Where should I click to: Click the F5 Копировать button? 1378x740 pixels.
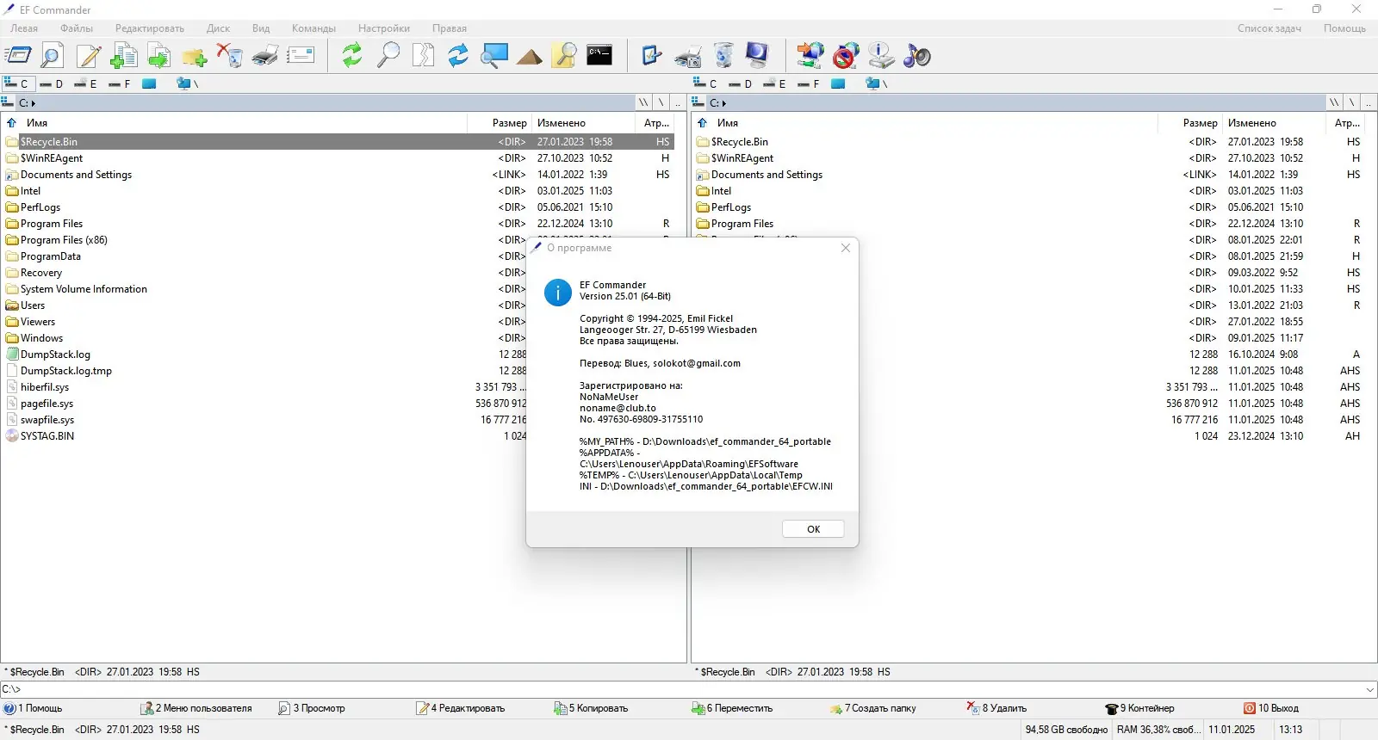click(x=591, y=708)
